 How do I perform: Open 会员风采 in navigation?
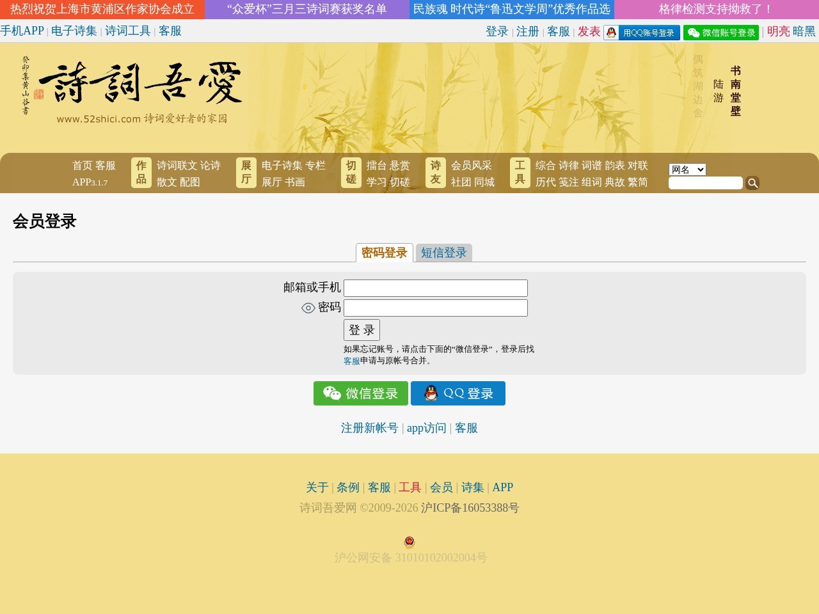coord(472,166)
